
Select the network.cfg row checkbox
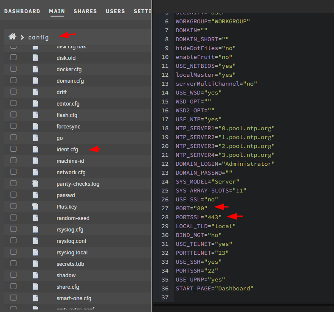tap(14, 172)
